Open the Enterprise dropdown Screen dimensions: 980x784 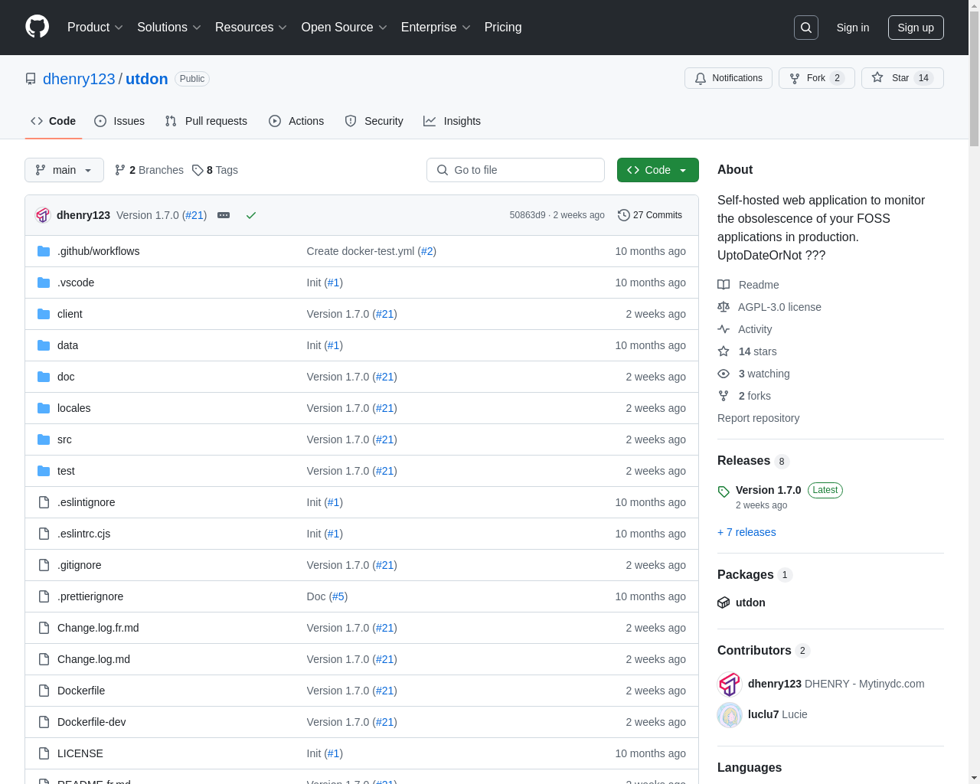pos(436,28)
